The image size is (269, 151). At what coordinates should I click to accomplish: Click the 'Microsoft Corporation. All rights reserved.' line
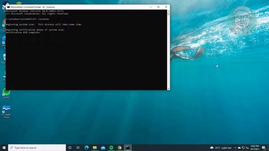[x=37, y=14]
